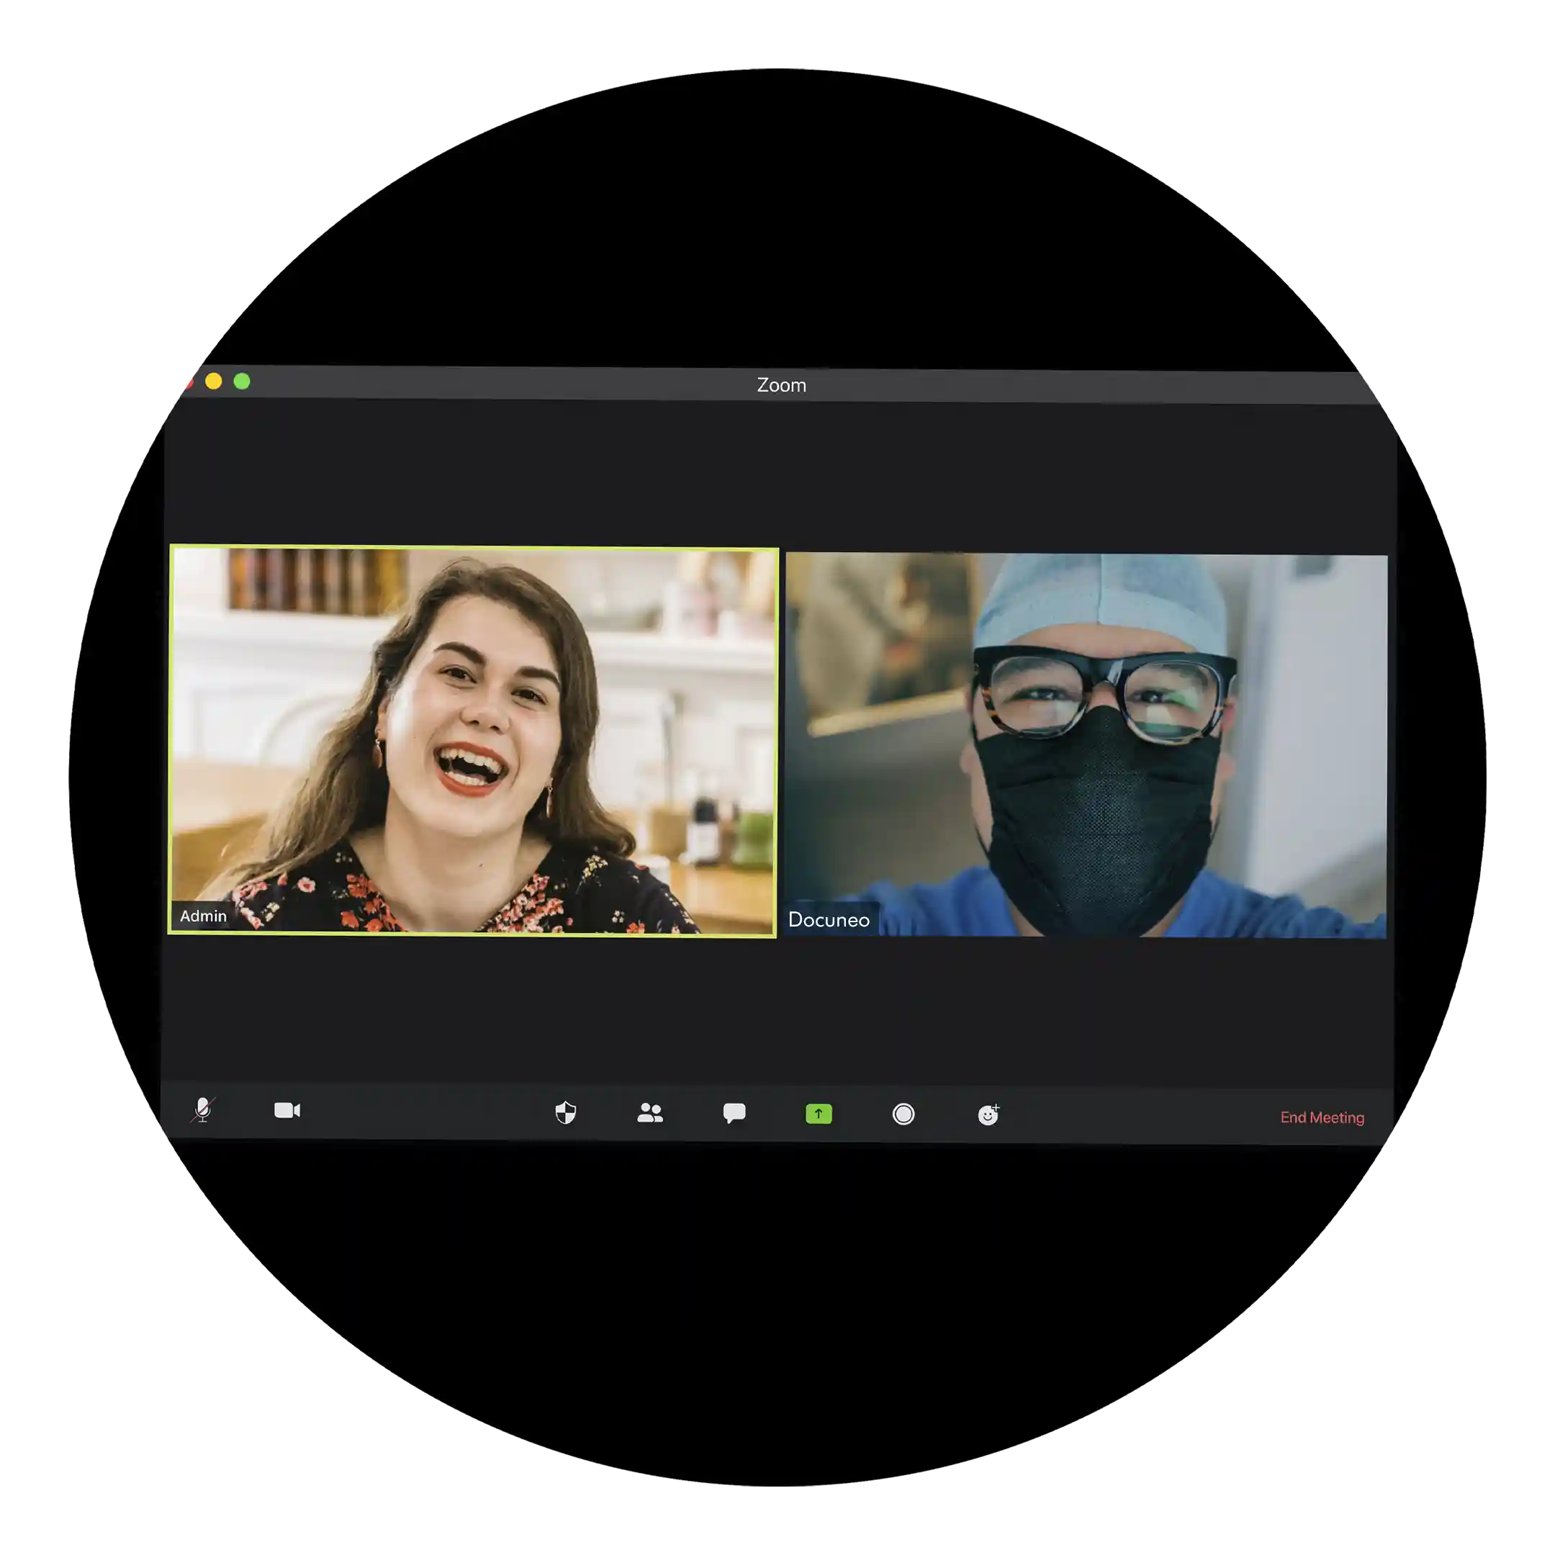
Task: Open the Chat bubble icon
Action: (734, 1113)
